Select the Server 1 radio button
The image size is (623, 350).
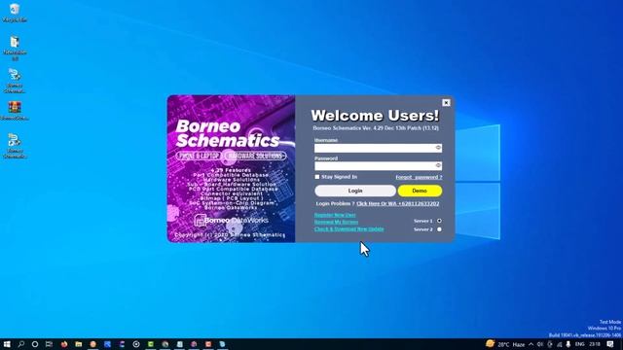[439, 221]
